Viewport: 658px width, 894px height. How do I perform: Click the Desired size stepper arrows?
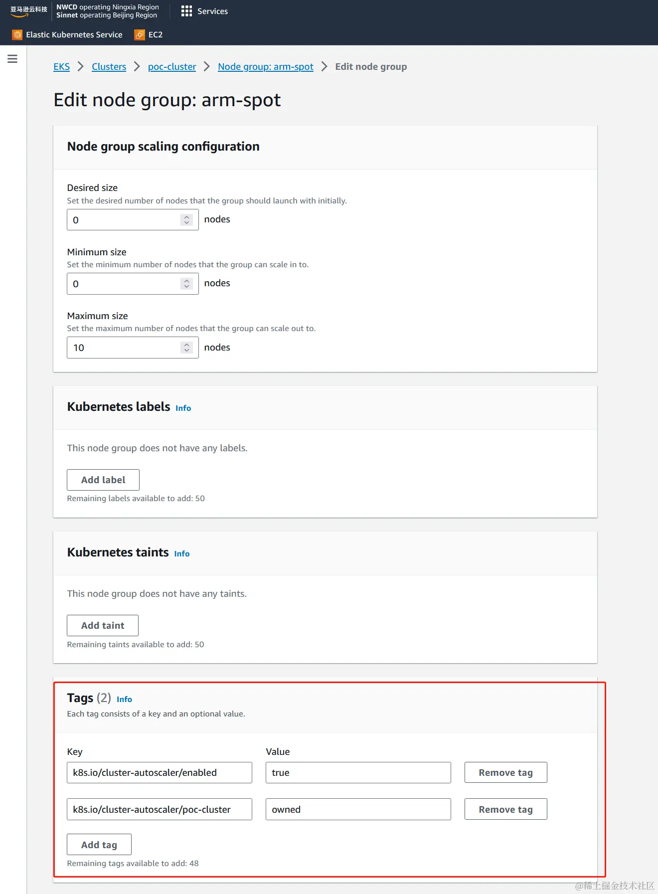point(187,220)
